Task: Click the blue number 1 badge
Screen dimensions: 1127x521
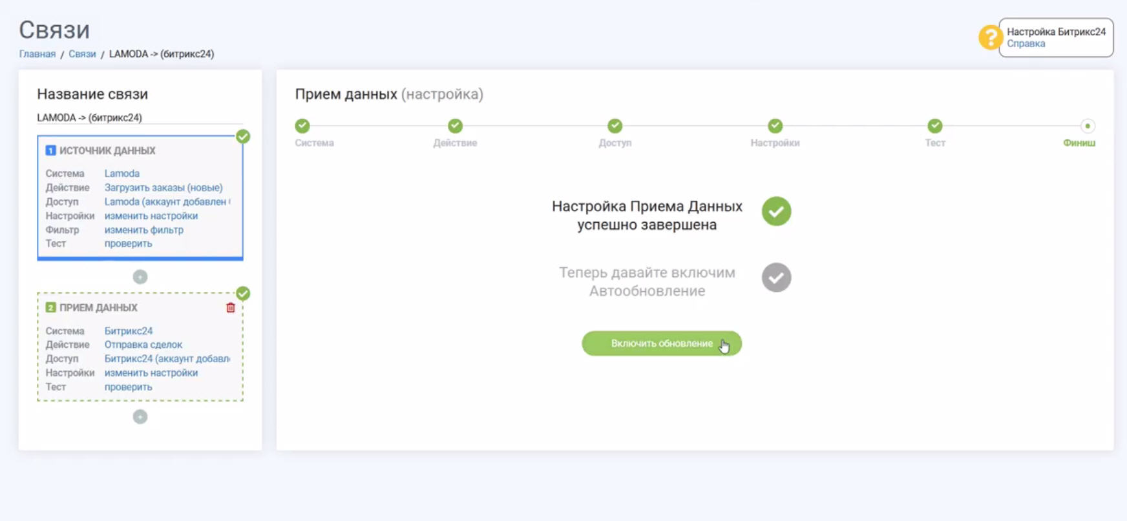Action: click(50, 150)
